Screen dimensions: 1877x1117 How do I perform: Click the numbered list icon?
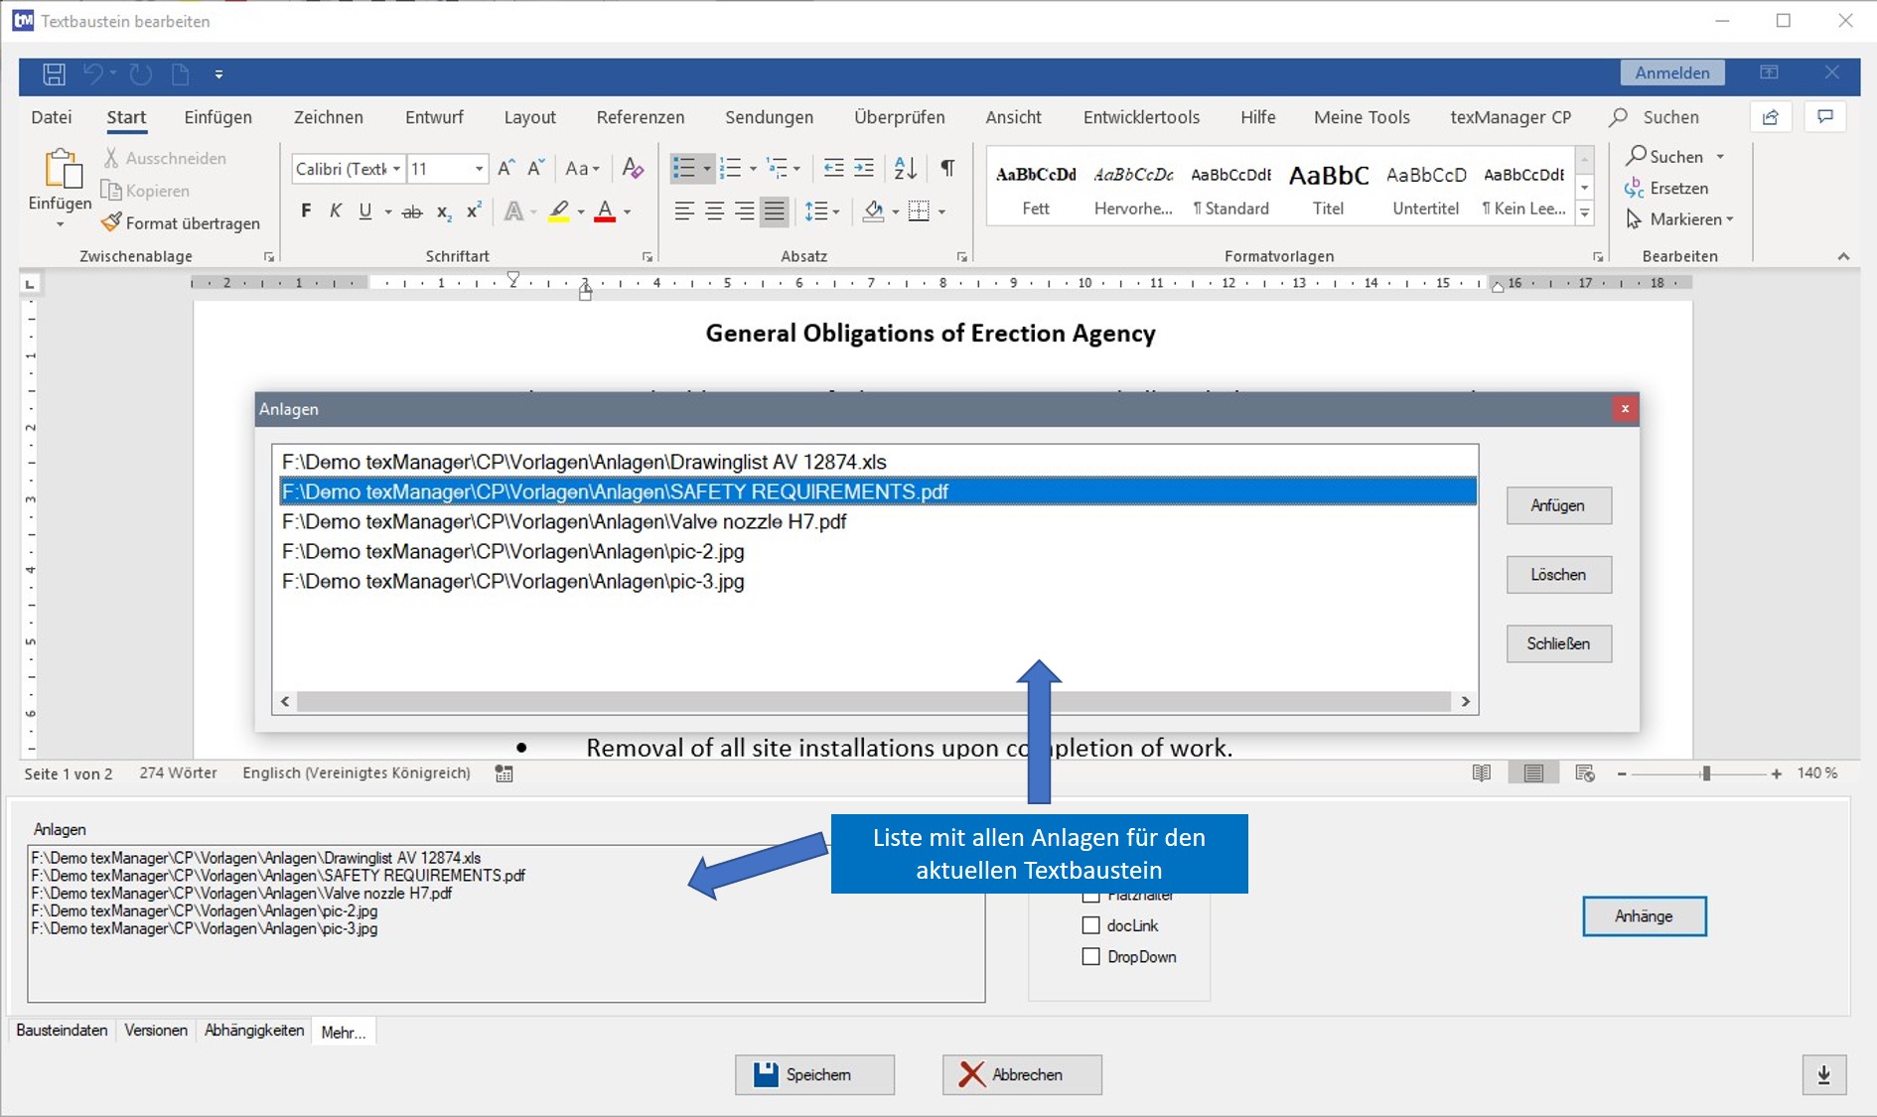[731, 168]
